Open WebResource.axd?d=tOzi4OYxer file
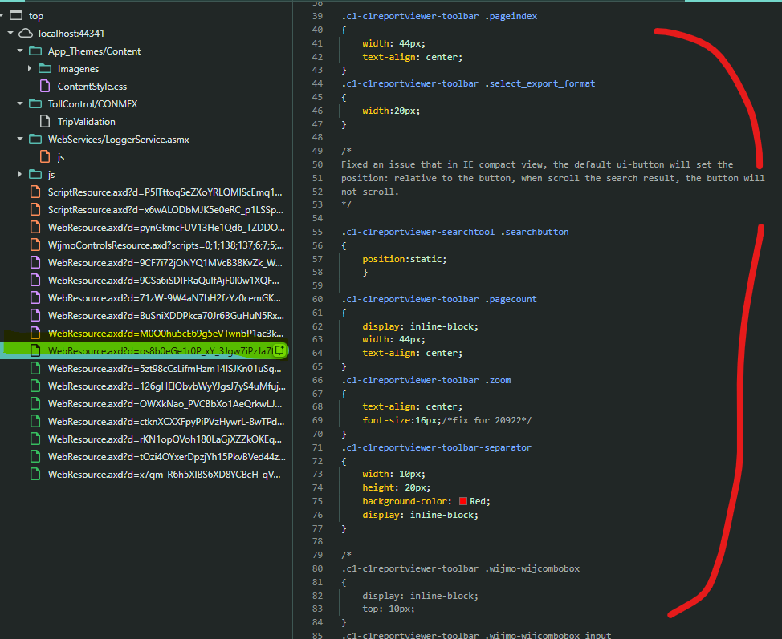Screen dimensions: 782x639 166,457
